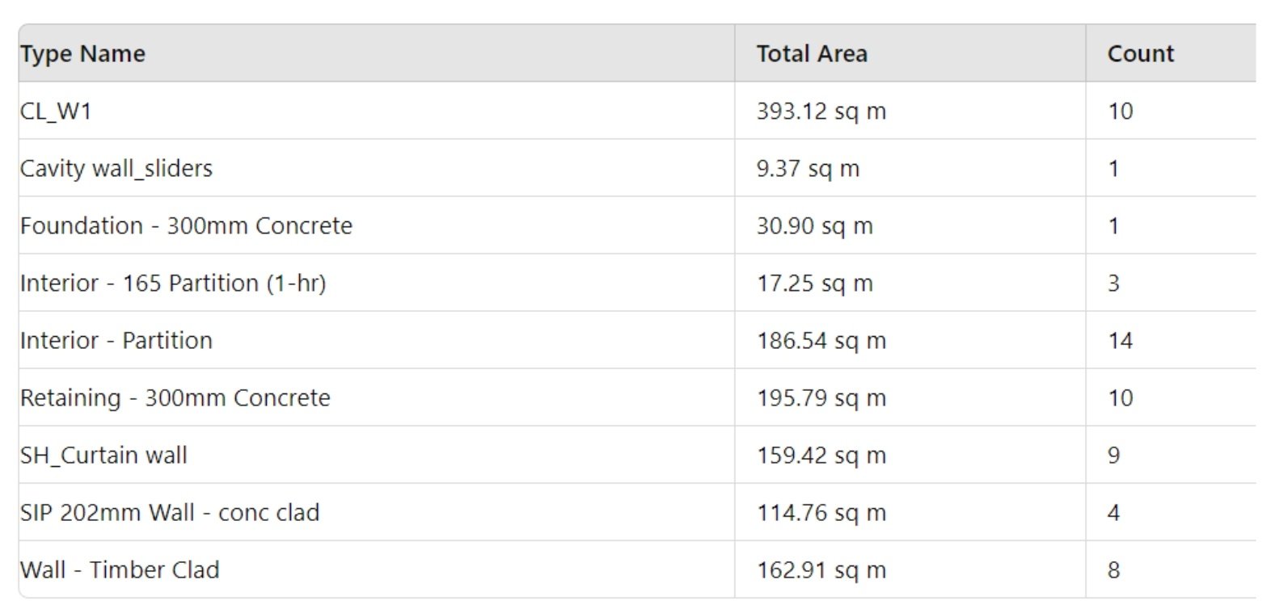Click the Count column header
The image size is (1275, 609).
pos(1140,53)
